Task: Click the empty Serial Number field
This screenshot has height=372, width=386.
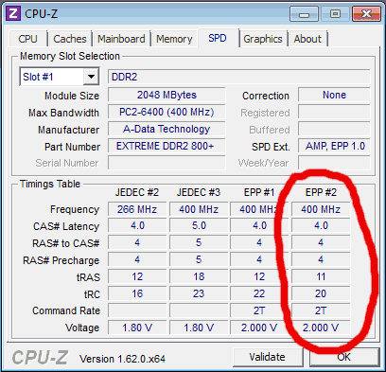Action: tap(167, 163)
